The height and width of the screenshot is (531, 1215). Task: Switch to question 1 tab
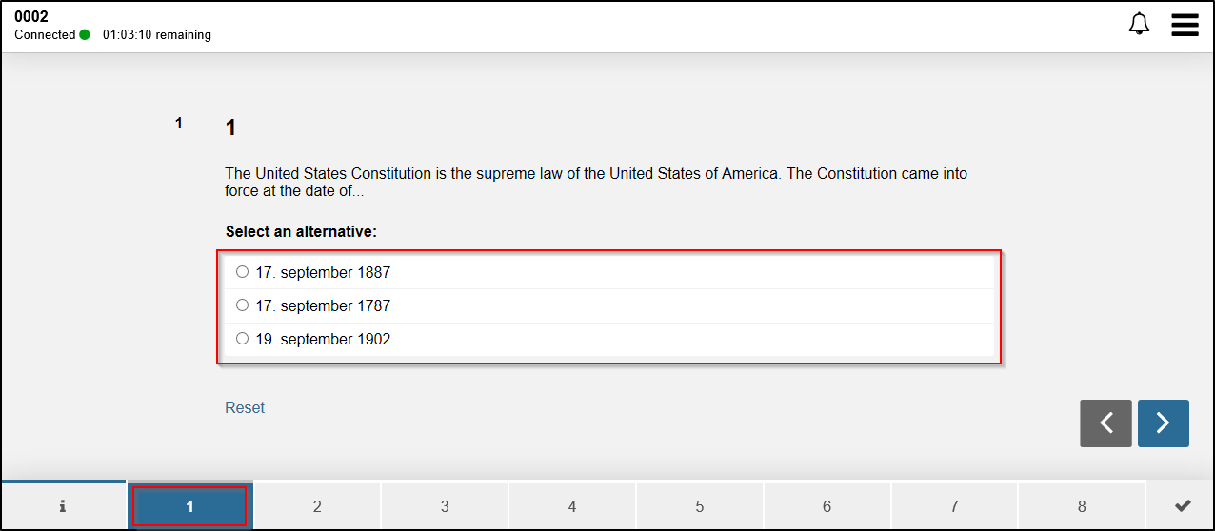[x=189, y=506]
